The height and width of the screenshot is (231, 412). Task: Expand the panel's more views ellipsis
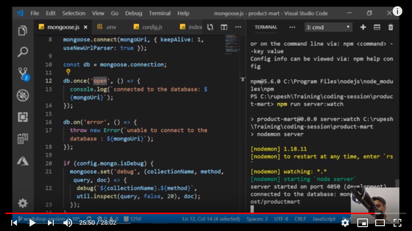[292, 28]
